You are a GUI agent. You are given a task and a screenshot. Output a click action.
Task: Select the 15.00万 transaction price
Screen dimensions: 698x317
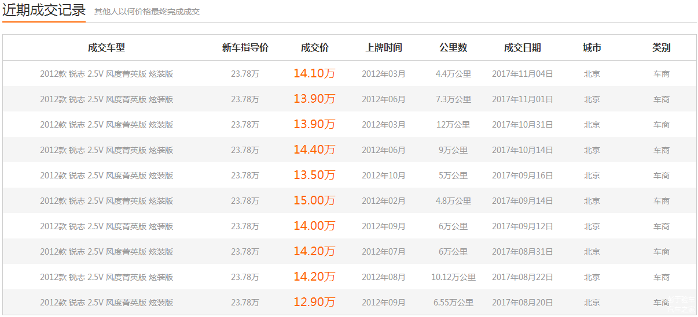(314, 201)
